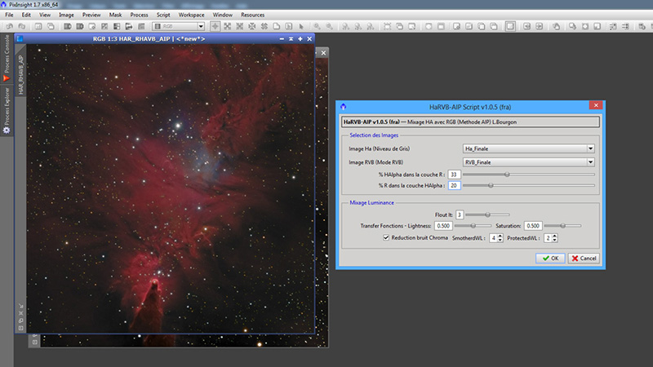Viewport: 653px width, 367px height.
Task: Click the shade button on image window title bar
Action: tap(289, 38)
